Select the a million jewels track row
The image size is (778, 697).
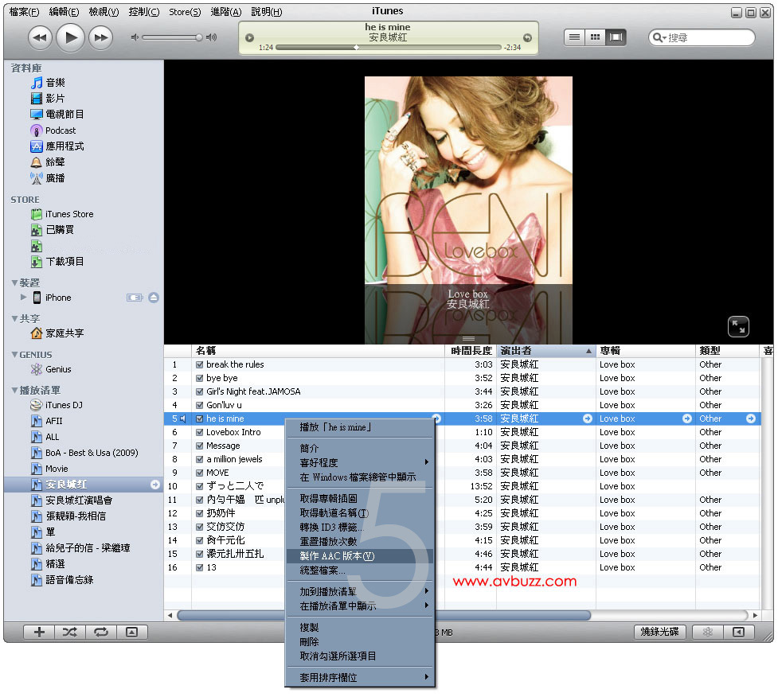[x=461, y=459]
